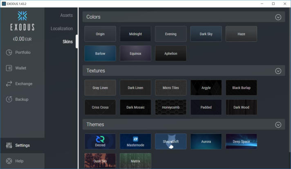Click the Exodus title bar app icon
Viewport: 291px width, 169px height.
click(4, 4)
